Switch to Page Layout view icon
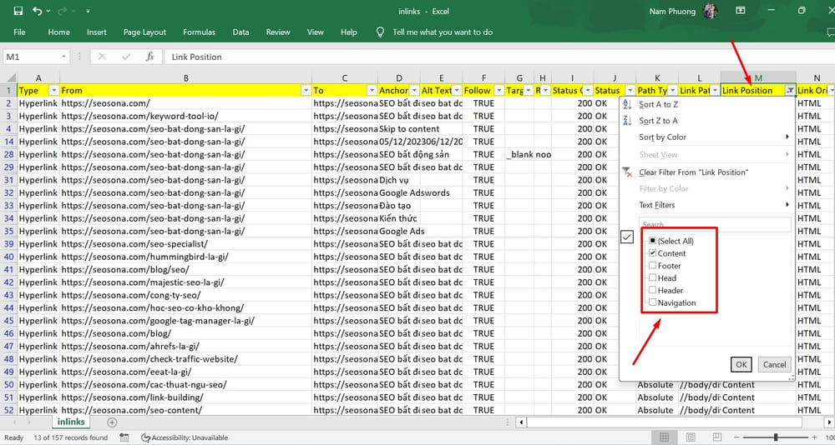Screen dimensions: 835x445 pyautogui.click(x=691, y=437)
